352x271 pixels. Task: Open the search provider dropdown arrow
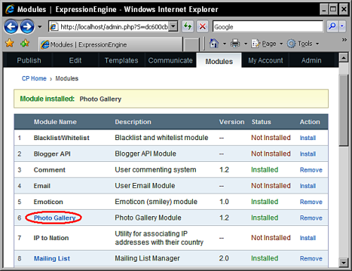(342, 26)
